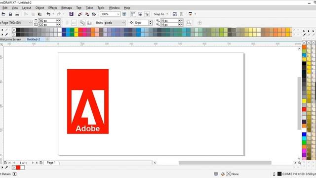Viewport: 316px width, 178px height.
Task: Click Treat all objects as filled icon
Action: (x=189, y=23)
